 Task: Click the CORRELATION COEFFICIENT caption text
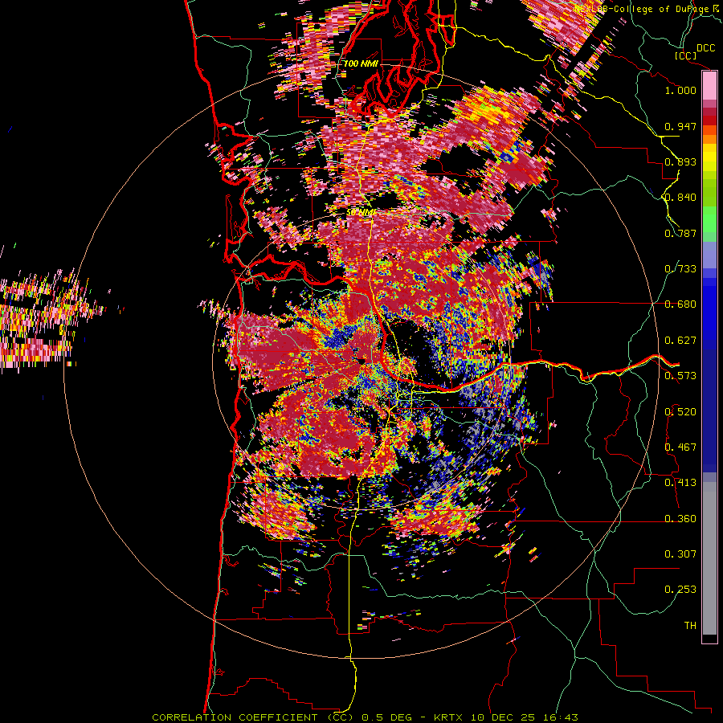(x=235, y=717)
